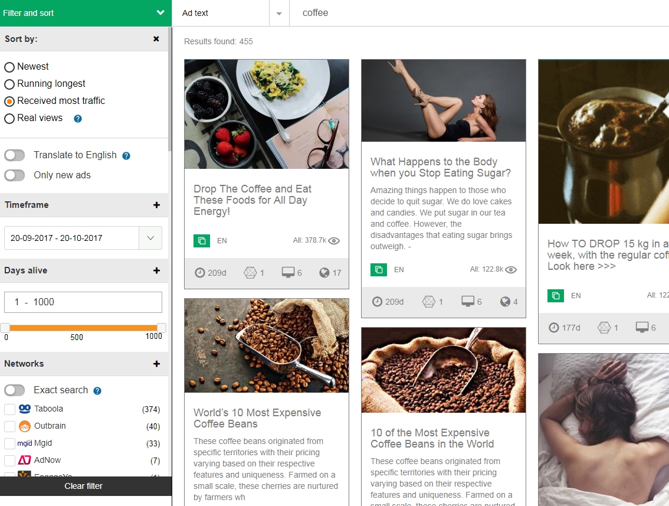
Task: Click the desktop monitor icon on the What Happens to the Body card
Action: [x=468, y=302]
